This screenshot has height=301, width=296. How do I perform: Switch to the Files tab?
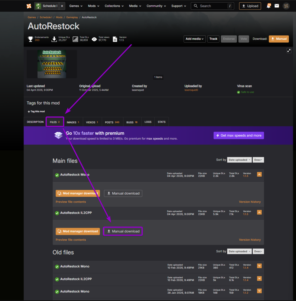[x=55, y=122]
